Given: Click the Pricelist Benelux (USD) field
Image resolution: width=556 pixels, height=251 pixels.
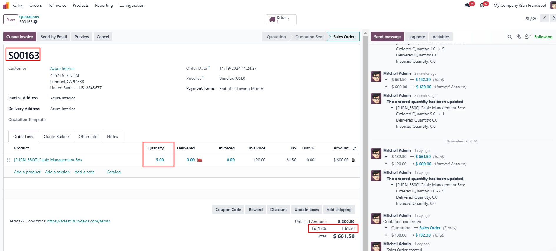Looking at the screenshot, I should click(x=232, y=78).
